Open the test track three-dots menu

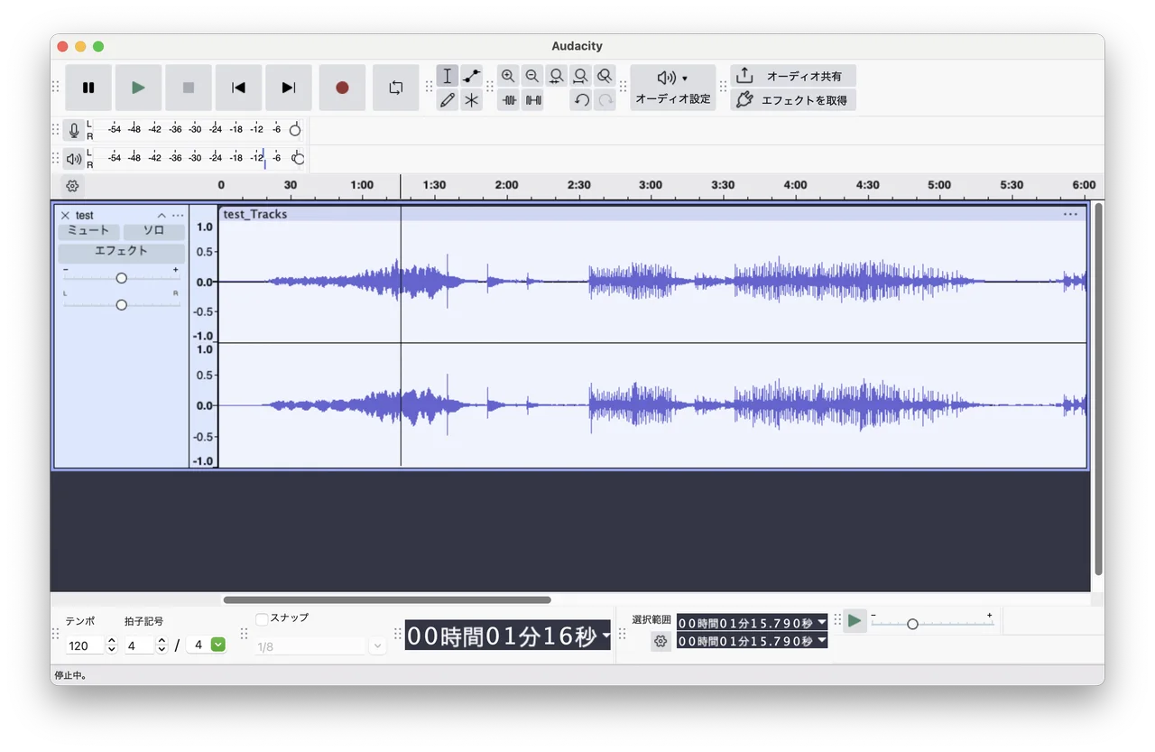tap(178, 216)
